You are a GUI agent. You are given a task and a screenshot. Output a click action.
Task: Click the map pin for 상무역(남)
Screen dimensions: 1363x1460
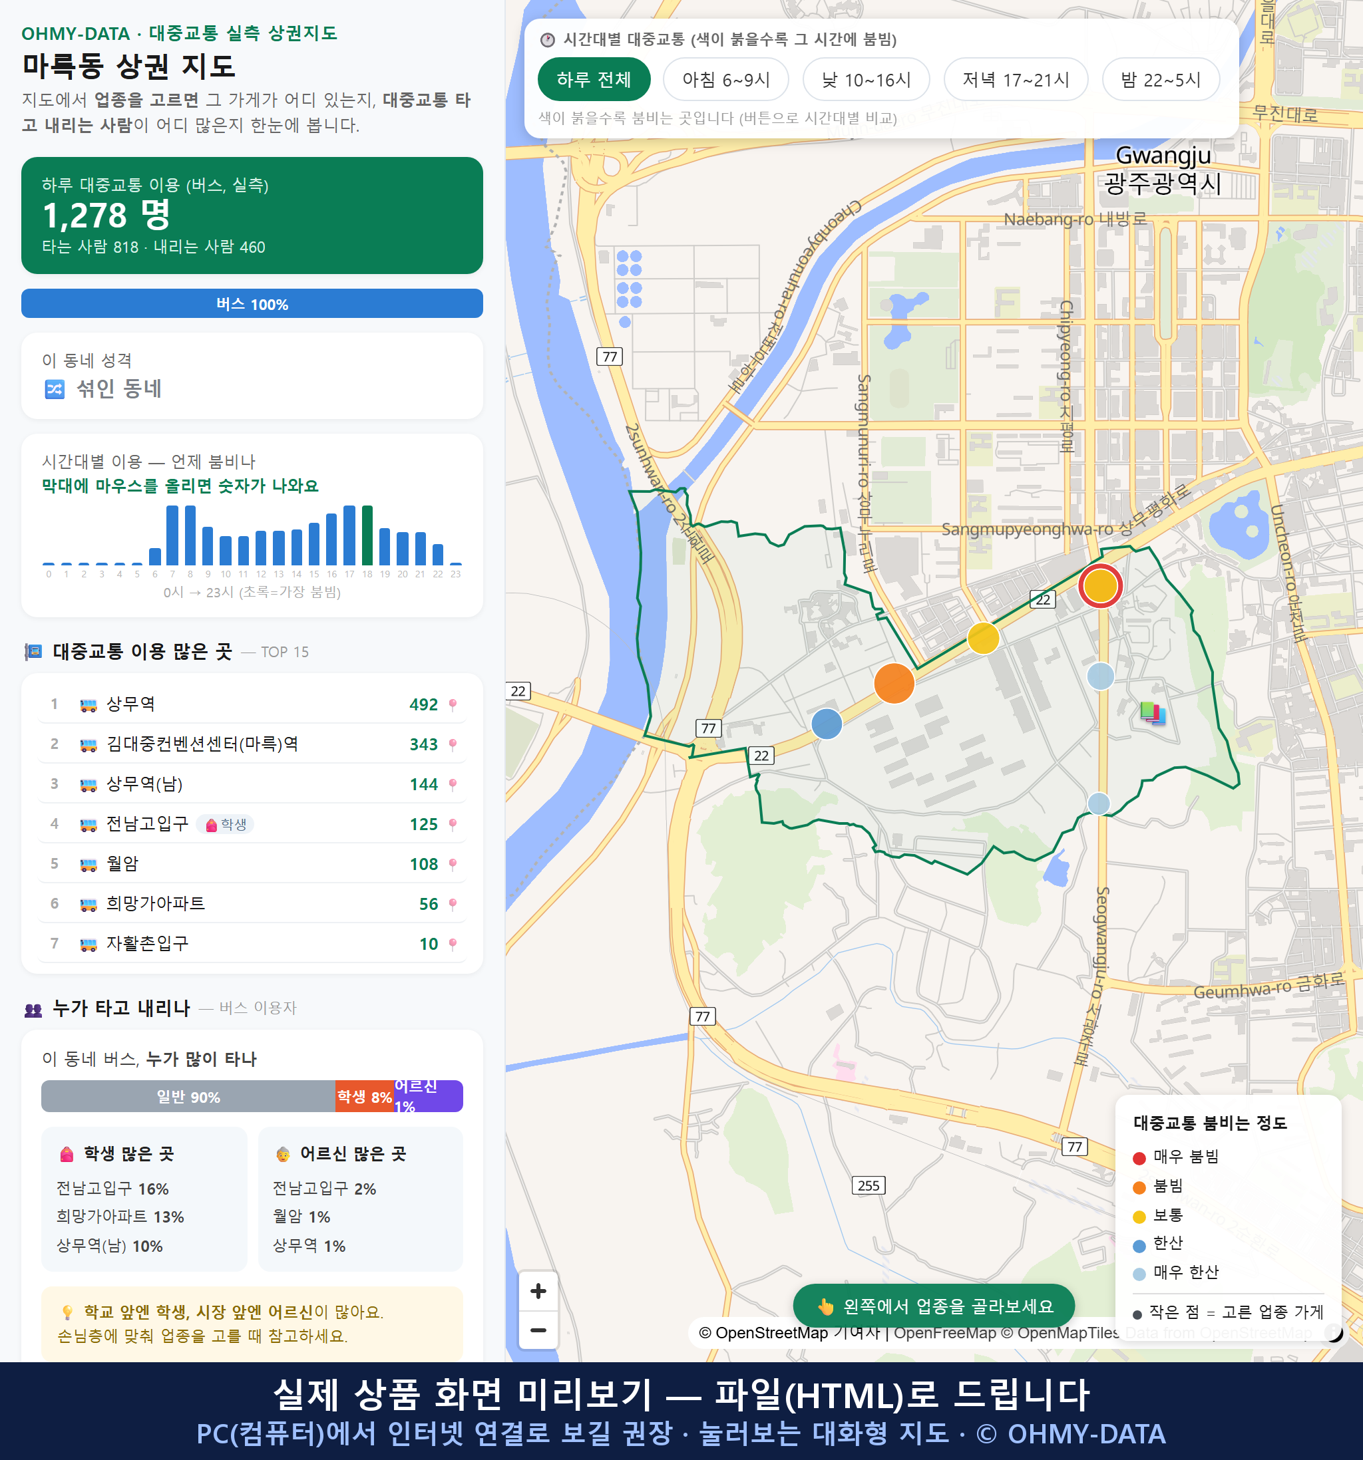[453, 784]
